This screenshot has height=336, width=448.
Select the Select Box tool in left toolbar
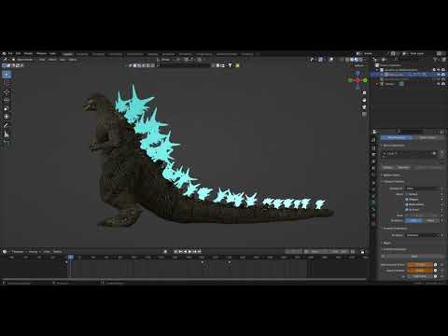7,75
